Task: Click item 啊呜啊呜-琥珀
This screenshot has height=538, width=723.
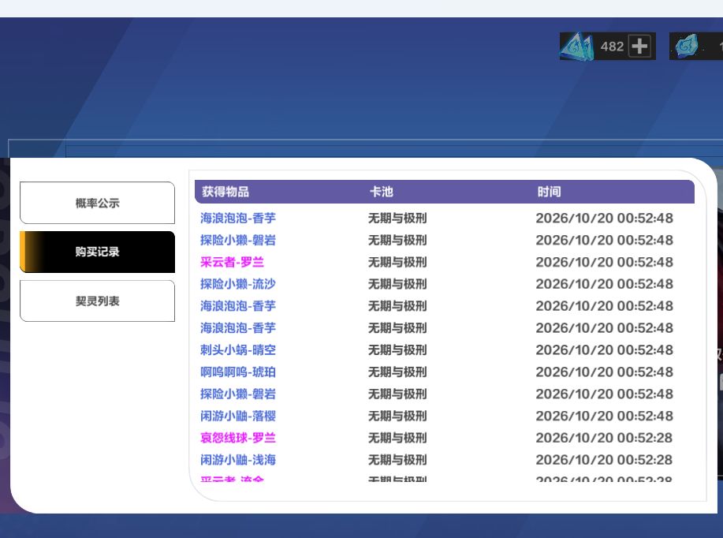Action: pos(238,372)
